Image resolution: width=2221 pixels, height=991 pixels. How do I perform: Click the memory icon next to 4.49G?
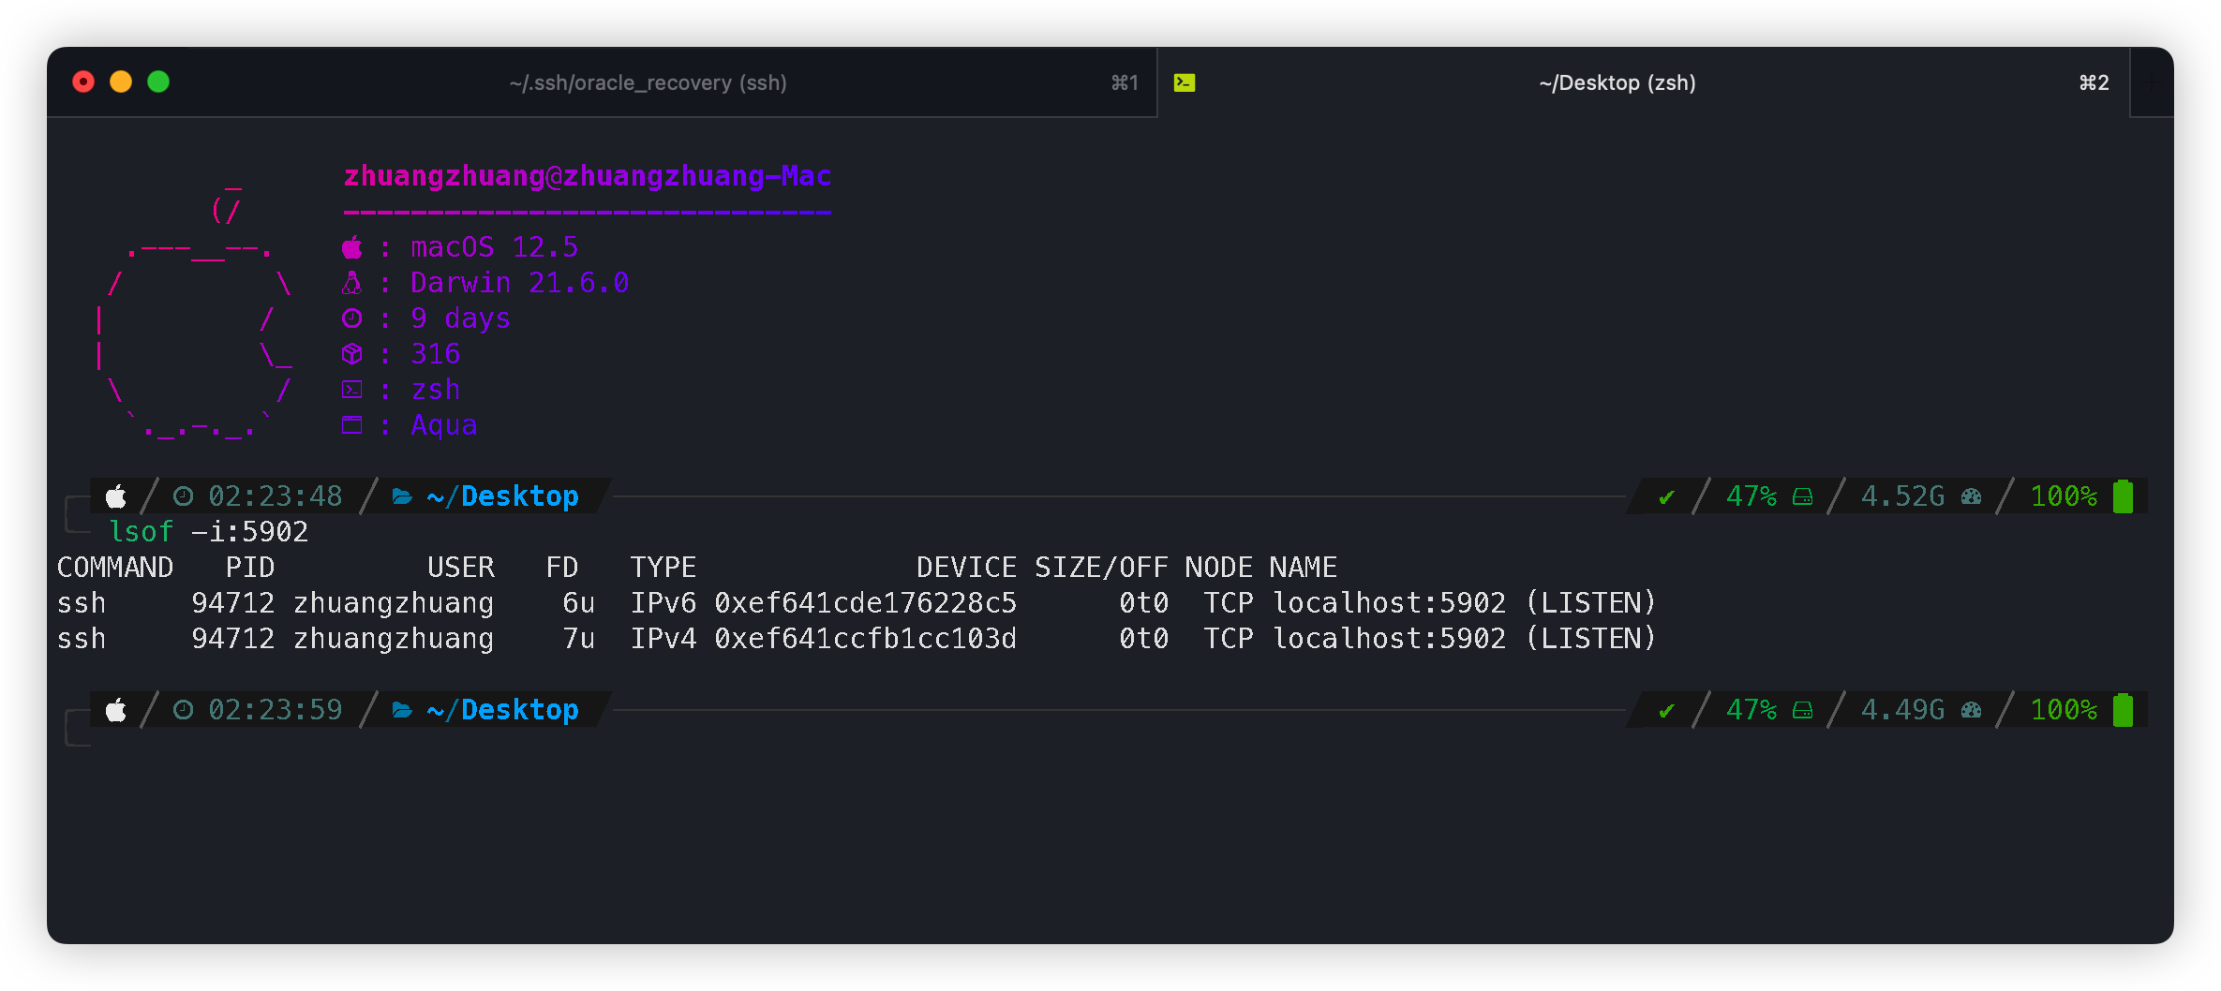[x=1972, y=710]
